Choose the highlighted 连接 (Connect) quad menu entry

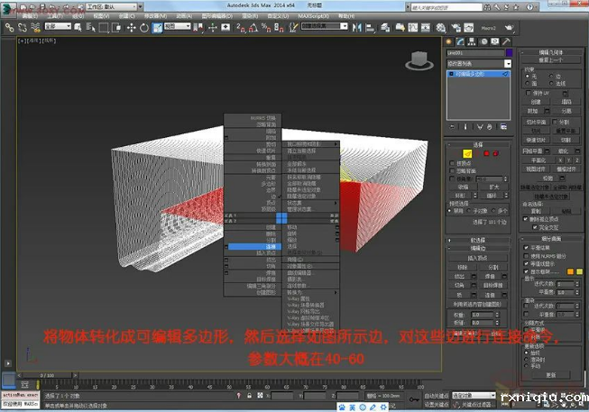[x=254, y=247]
